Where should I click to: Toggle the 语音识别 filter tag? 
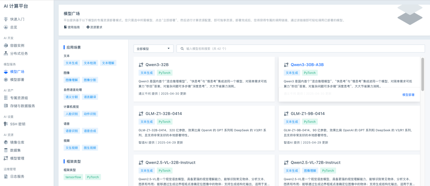(x=72, y=131)
